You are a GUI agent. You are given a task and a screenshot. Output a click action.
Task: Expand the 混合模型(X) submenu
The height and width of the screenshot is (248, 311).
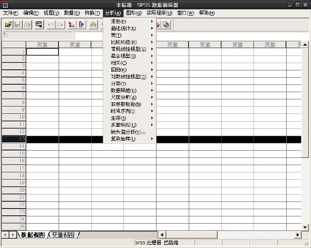coord(130,56)
